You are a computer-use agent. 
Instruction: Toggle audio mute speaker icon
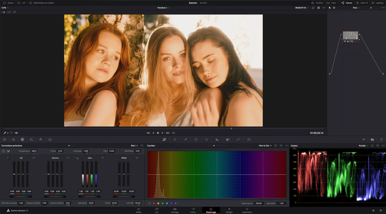17,133
